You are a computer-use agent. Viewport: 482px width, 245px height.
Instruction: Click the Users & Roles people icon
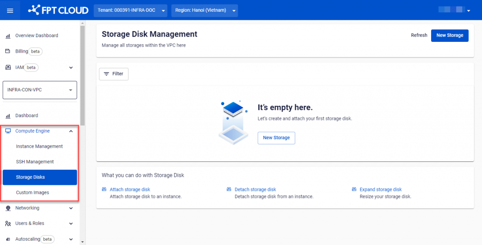[8, 223]
